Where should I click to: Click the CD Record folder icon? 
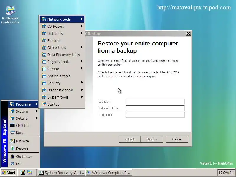click(x=44, y=26)
